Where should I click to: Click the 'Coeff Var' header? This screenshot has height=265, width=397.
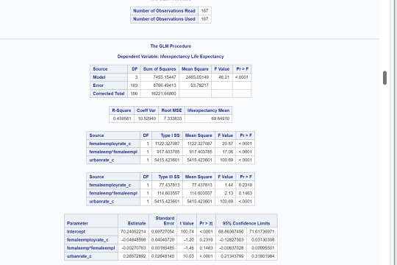(x=146, y=110)
